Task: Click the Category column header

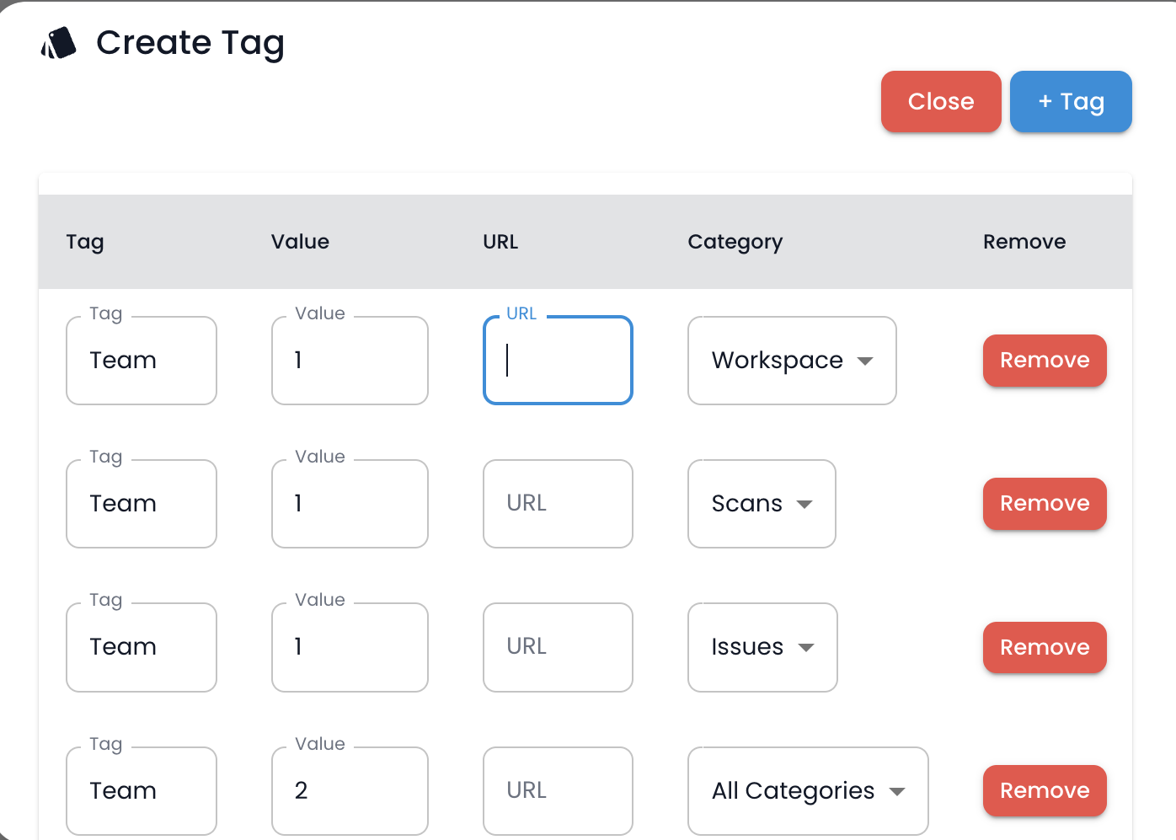Action: click(x=735, y=242)
